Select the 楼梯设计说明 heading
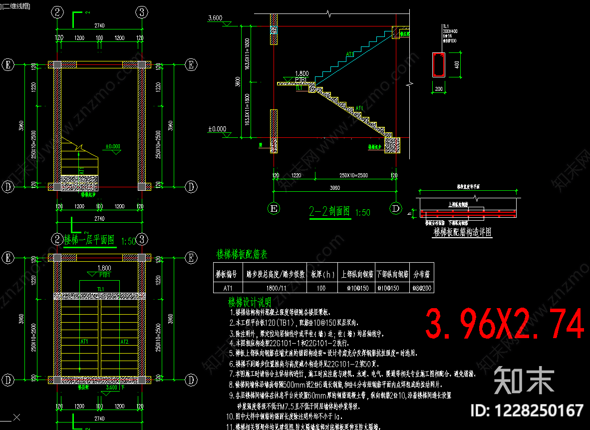Viewport: 590px width, 430px height. click(250, 302)
